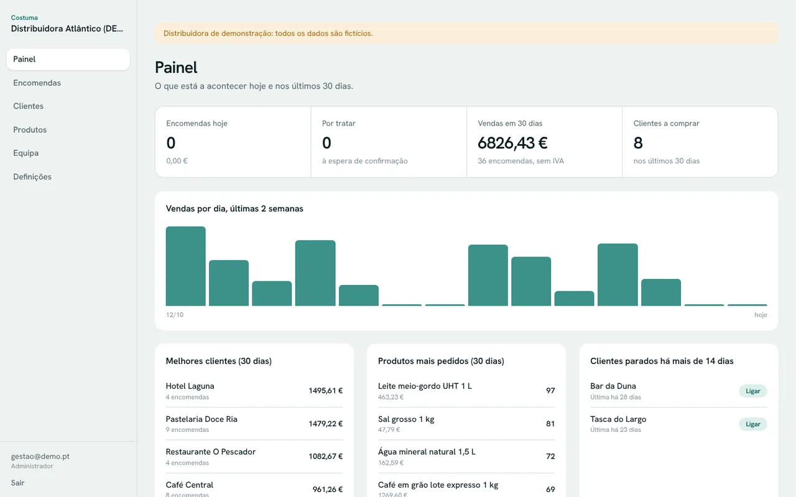796x497 pixels.
Task: Click Água mineral natural 1,5 L row
Action: 466,457
